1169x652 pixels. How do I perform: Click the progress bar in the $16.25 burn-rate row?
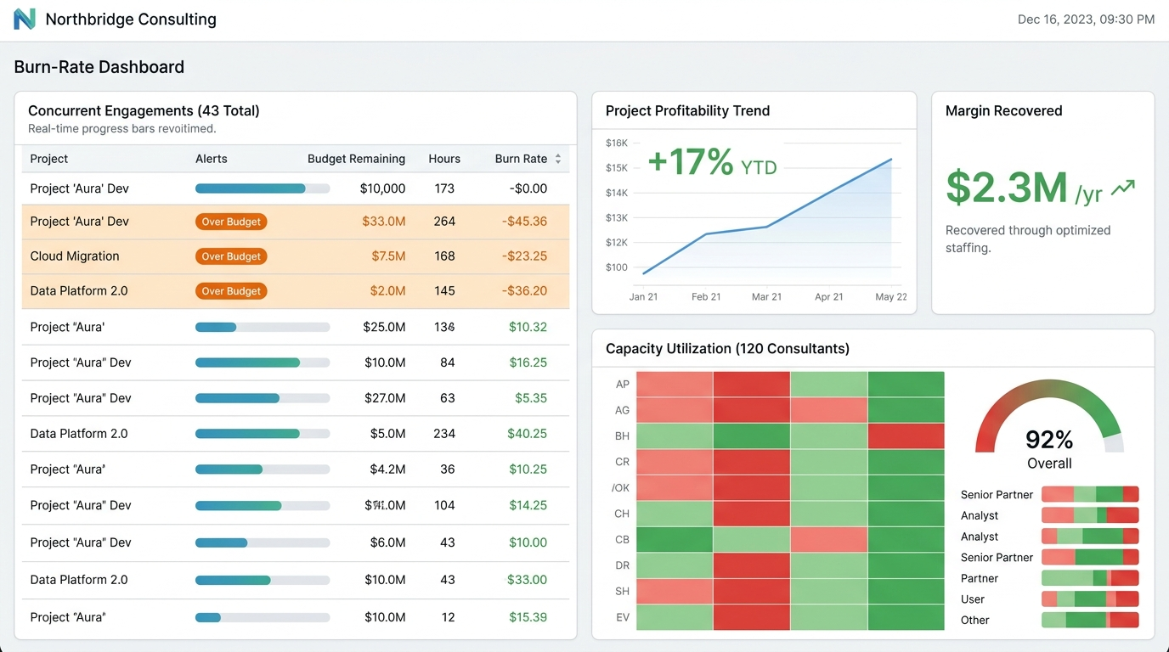coord(263,363)
